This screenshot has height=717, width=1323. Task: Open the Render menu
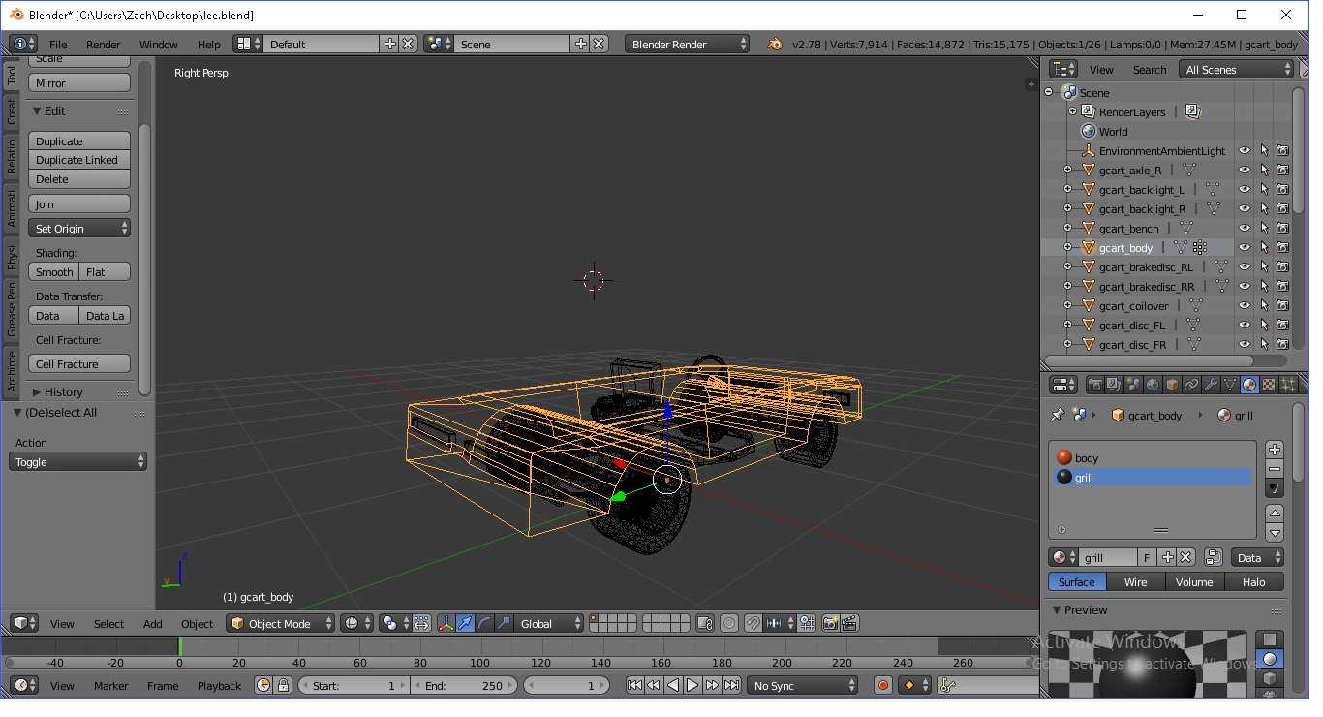104,44
